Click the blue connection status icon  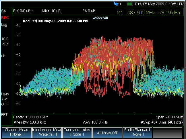click(x=116, y=4)
